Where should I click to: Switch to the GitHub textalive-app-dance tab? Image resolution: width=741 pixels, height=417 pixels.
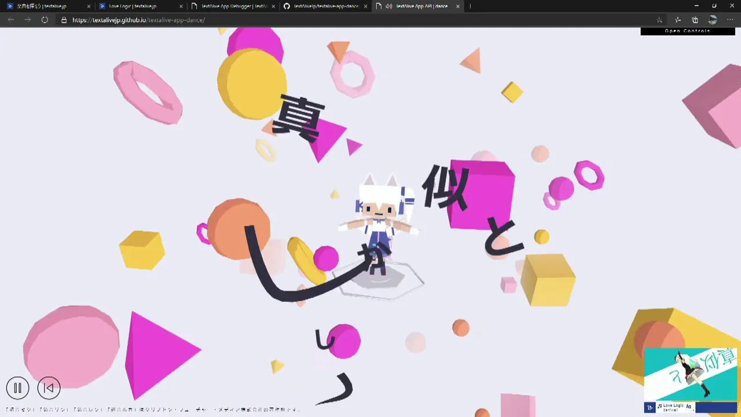[x=325, y=6]
